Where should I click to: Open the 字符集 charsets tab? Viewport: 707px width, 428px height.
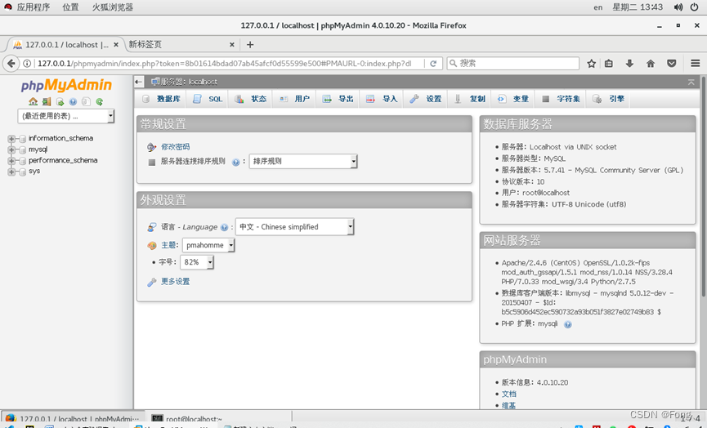561,99
